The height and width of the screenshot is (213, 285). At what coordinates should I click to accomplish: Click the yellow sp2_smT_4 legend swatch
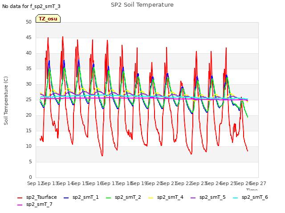(151, 198)
